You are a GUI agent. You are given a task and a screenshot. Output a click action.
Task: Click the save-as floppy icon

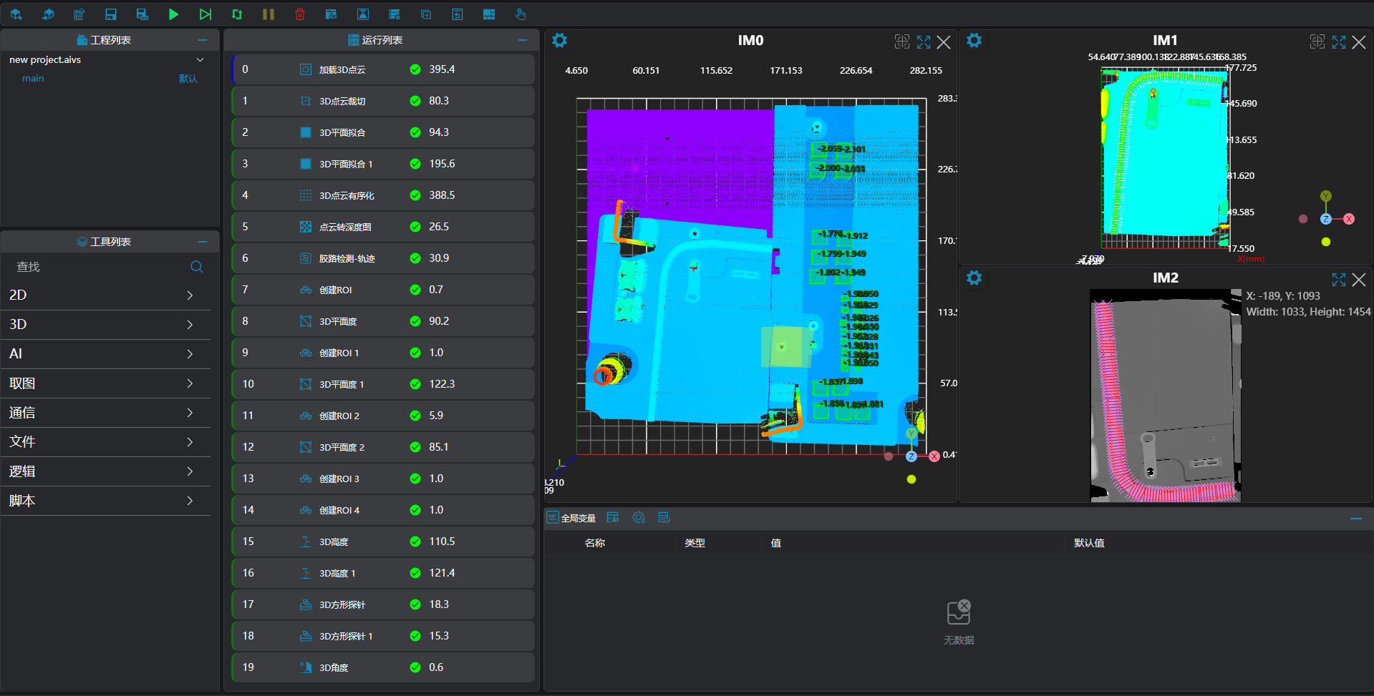[142, 14]
